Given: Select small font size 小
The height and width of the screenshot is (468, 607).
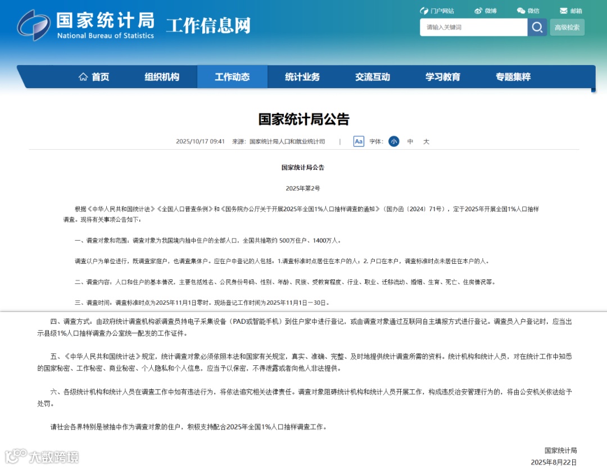Looking at the screenshot, I should (x=393, y=141).
